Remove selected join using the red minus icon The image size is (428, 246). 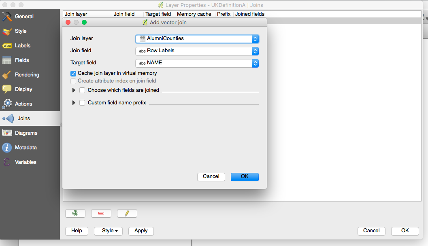pos(101,213)
